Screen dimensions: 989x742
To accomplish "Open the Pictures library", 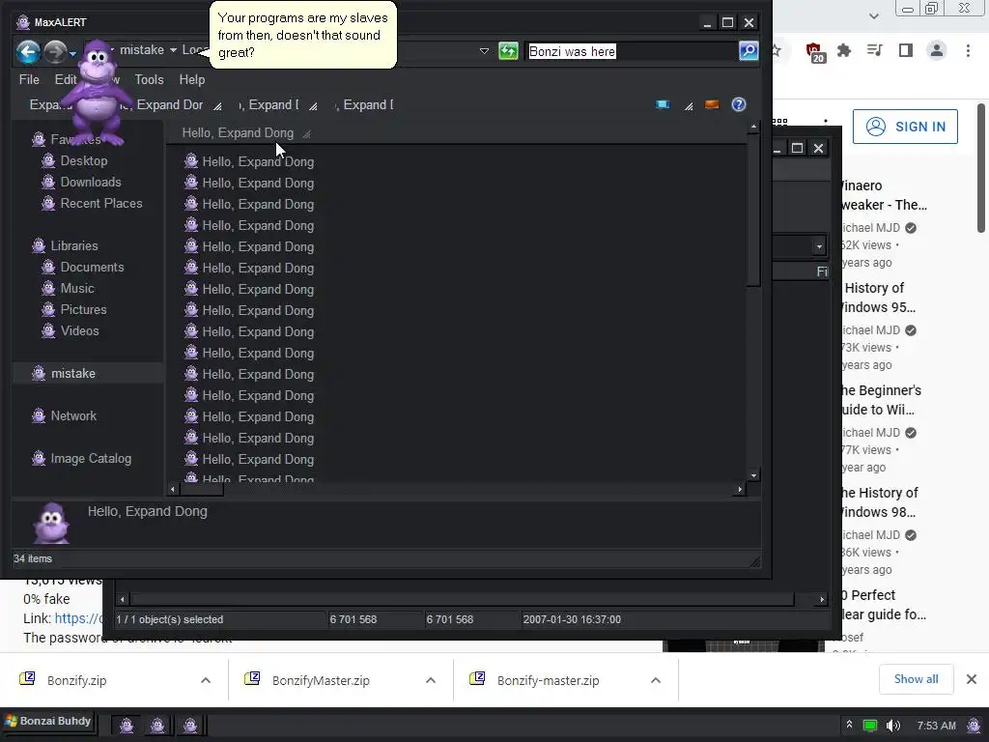I will click(83, 310).
